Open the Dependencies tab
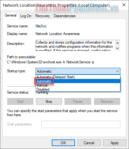Image resolution: width=129 pixels, height=149 pixels. point(64,16)
